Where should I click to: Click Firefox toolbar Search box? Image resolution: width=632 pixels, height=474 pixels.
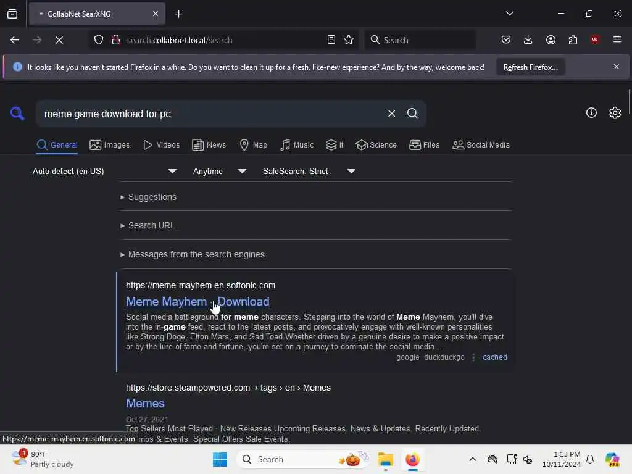tap(421, 40)
